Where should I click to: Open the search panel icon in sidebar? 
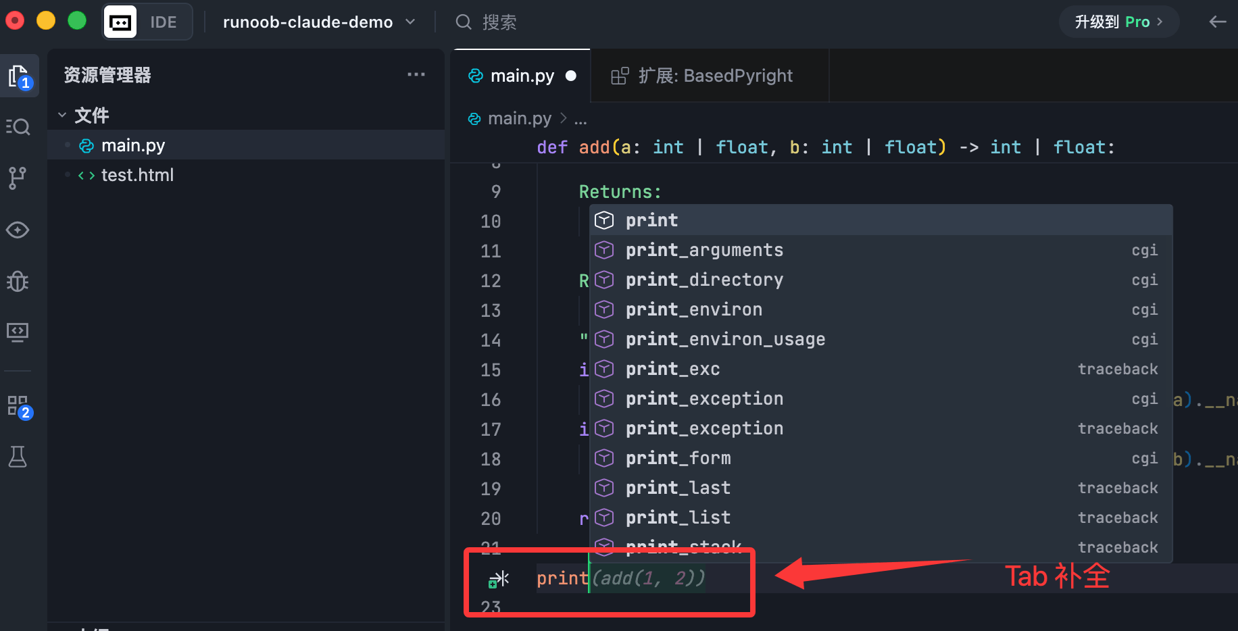pos(18,127)
